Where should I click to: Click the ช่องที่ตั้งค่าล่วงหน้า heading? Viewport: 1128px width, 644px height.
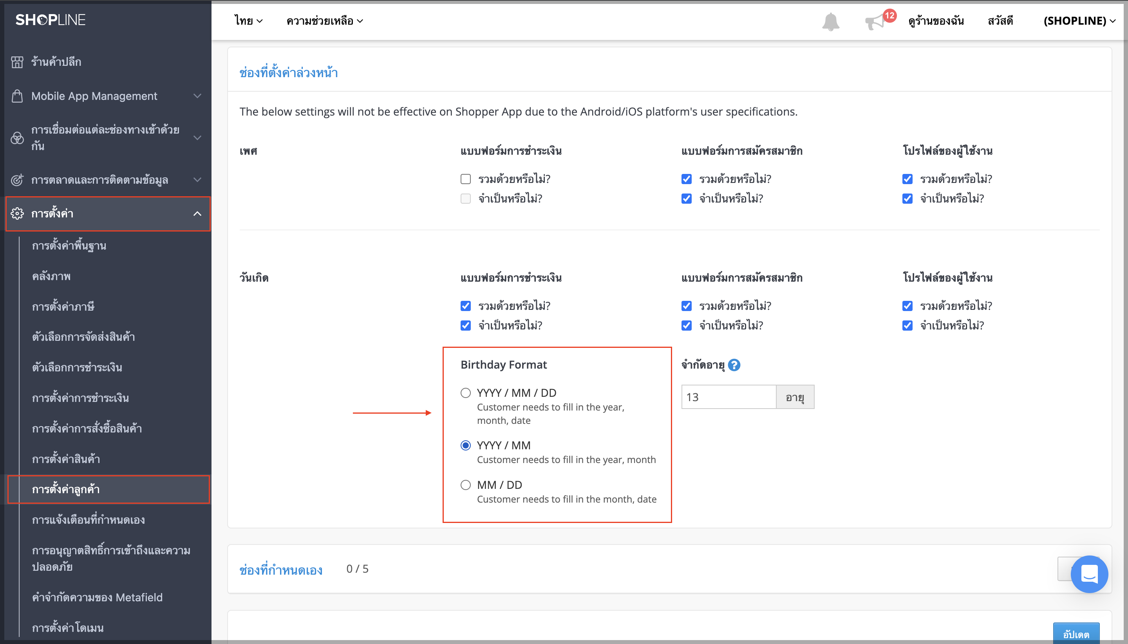tap(288, 72)
